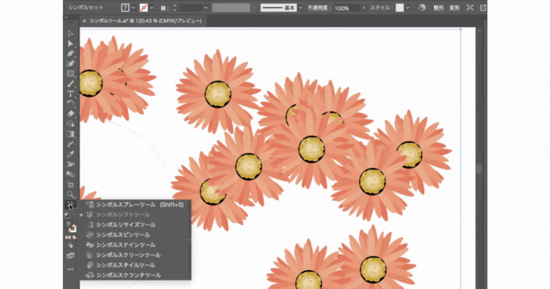Select the Rectangle tool
Viewport: 550px width, 289px height.
click(70, 74)
